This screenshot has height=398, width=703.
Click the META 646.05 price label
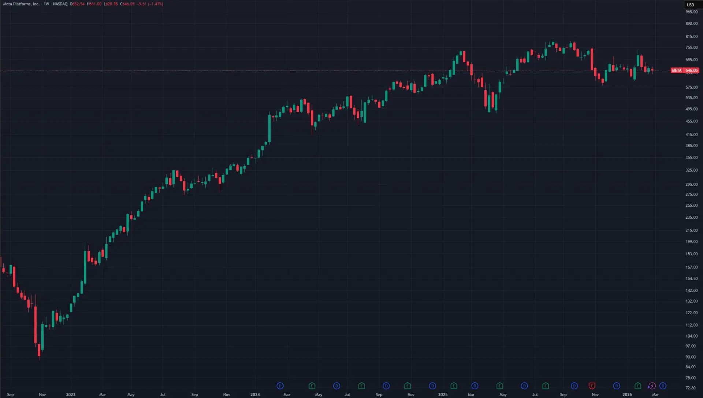[x=685, y=70]
